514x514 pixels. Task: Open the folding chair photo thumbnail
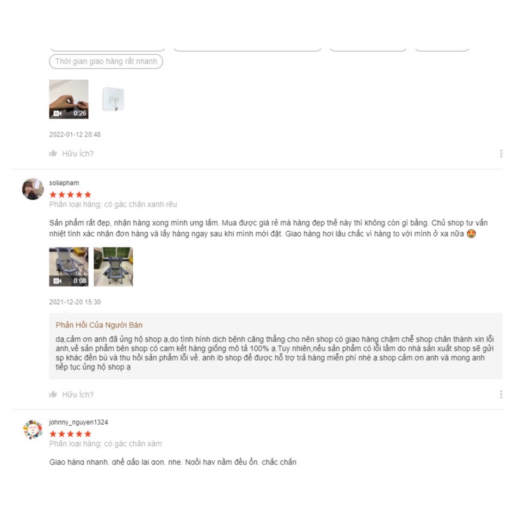pyautogui.click(x=114, y=267)
